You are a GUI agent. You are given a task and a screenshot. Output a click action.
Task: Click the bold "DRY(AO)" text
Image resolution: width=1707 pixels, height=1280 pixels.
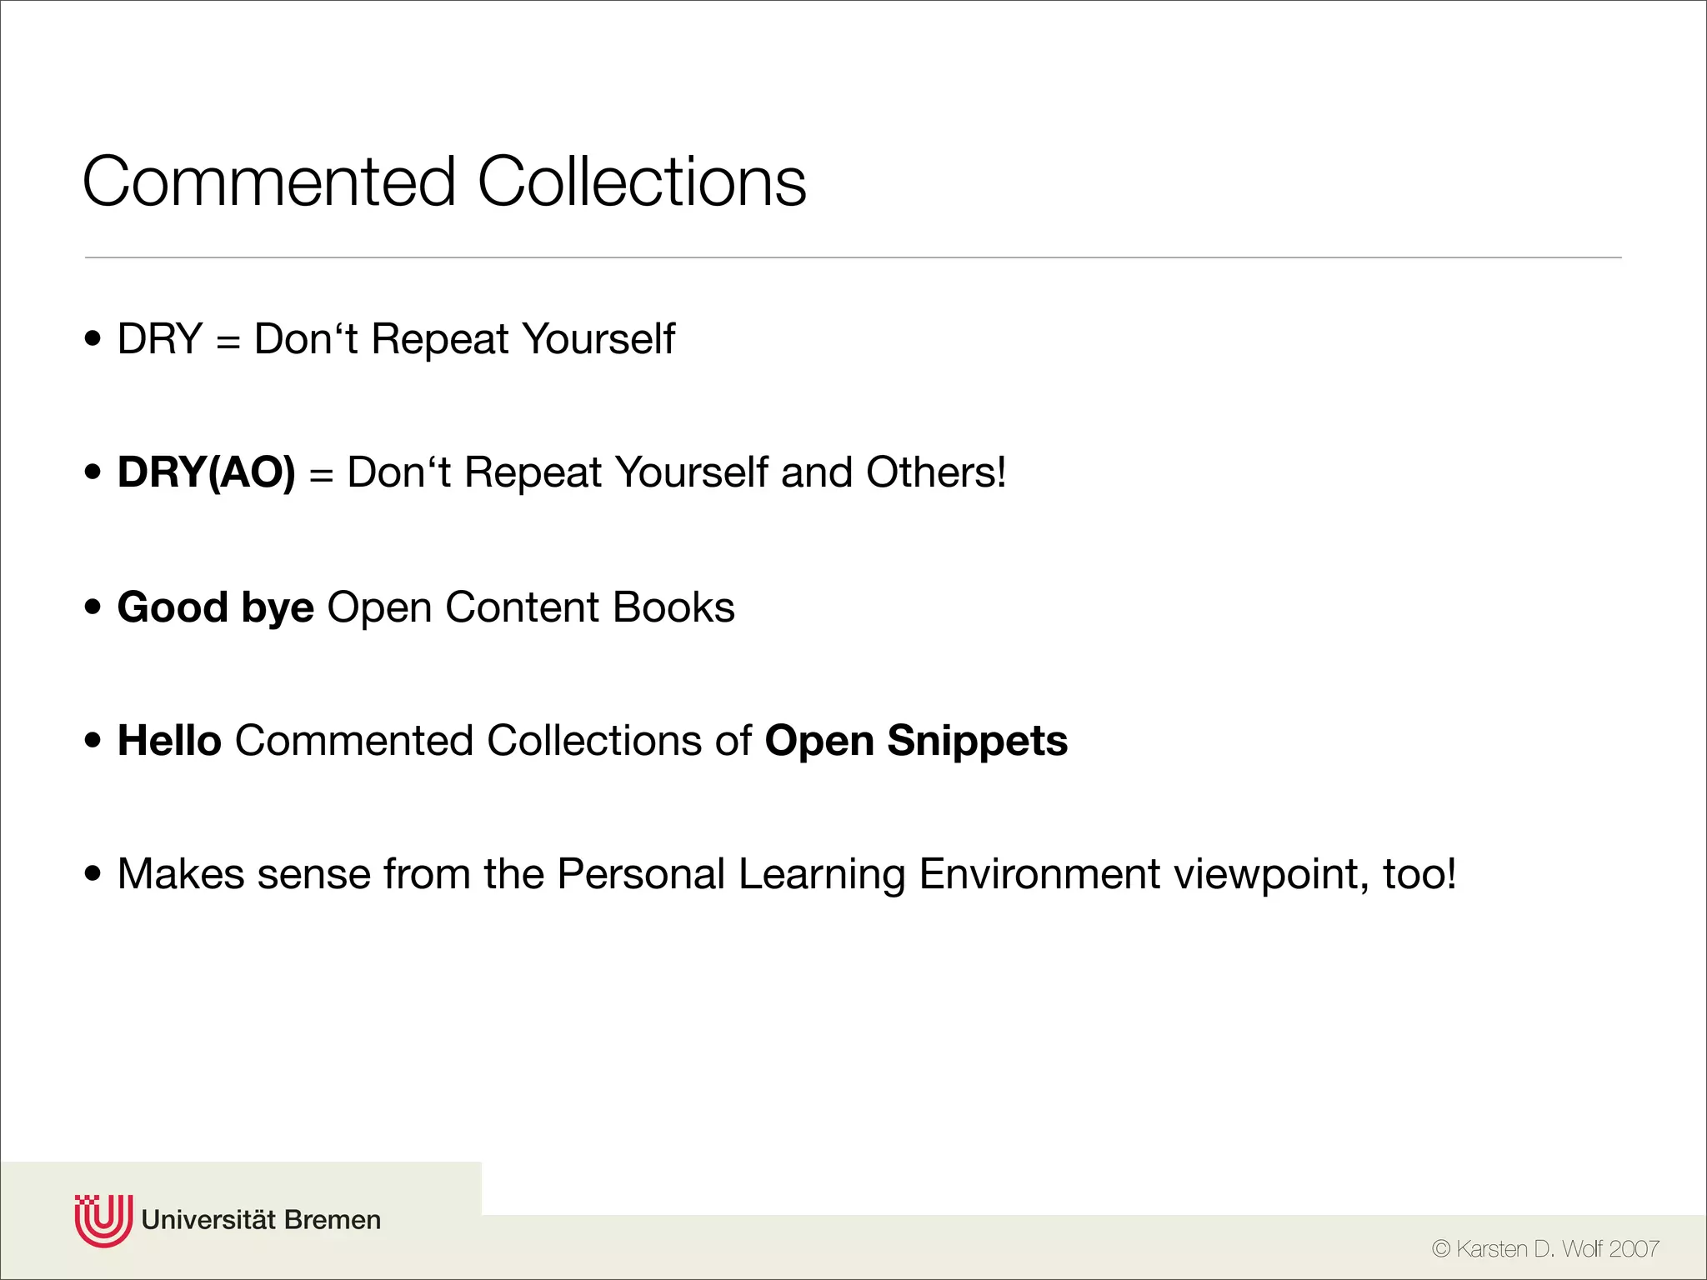207,472
